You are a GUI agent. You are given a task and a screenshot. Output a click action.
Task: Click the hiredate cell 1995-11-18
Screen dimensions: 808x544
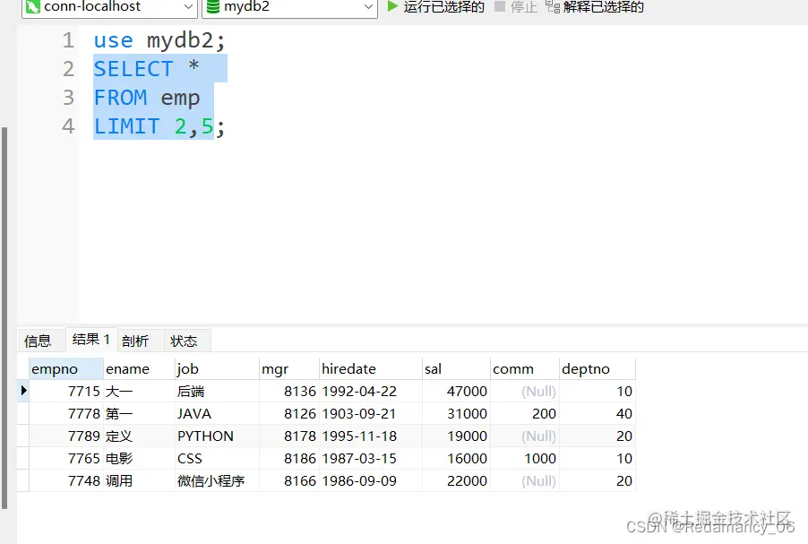point(371,436)
